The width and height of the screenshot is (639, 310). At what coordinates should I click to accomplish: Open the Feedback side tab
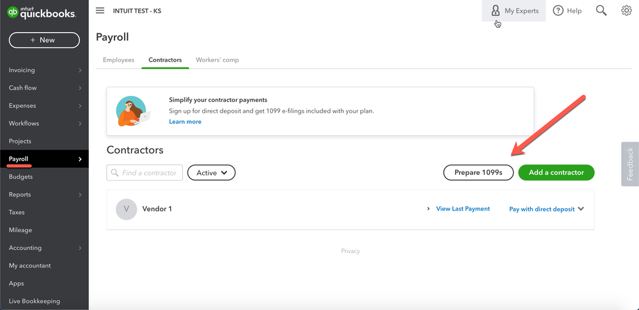click(629, 164)
